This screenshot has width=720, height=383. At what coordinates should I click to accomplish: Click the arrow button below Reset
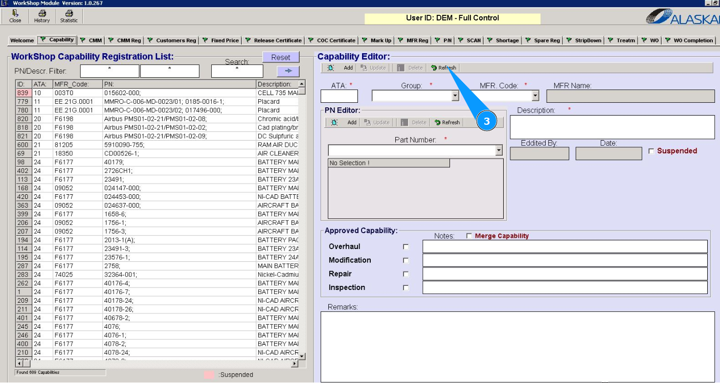coord(288,71)
